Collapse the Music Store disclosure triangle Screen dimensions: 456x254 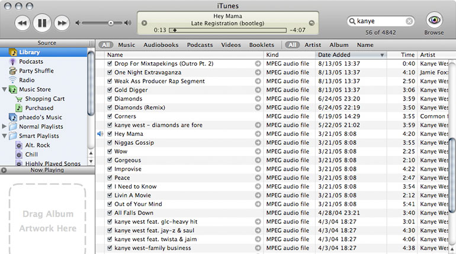(x=4, y=89)
